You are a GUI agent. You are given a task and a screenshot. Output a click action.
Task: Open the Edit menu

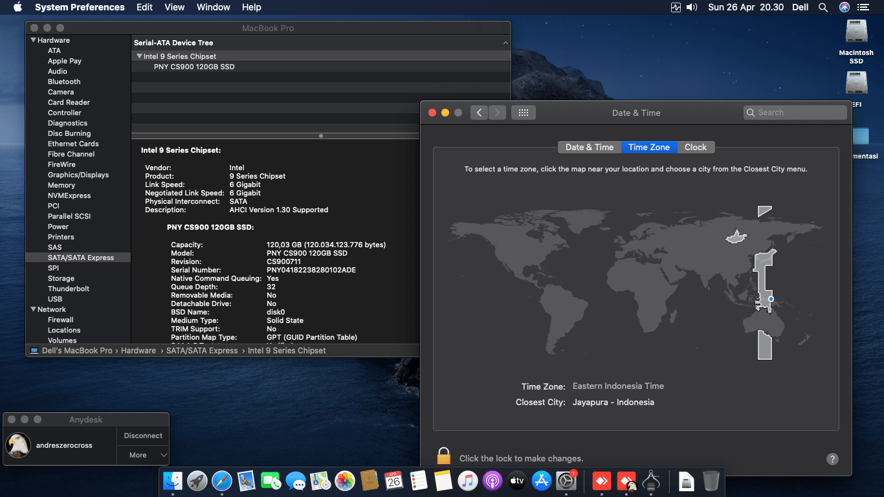tap(145, 7)
